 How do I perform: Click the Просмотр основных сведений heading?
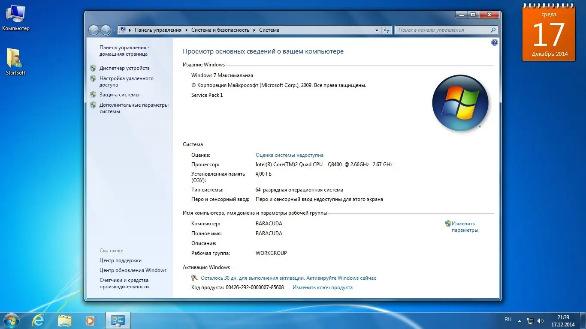coord(263,51)
